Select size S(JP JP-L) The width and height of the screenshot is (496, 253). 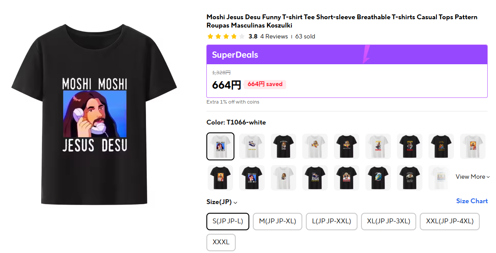click(228, 221)
